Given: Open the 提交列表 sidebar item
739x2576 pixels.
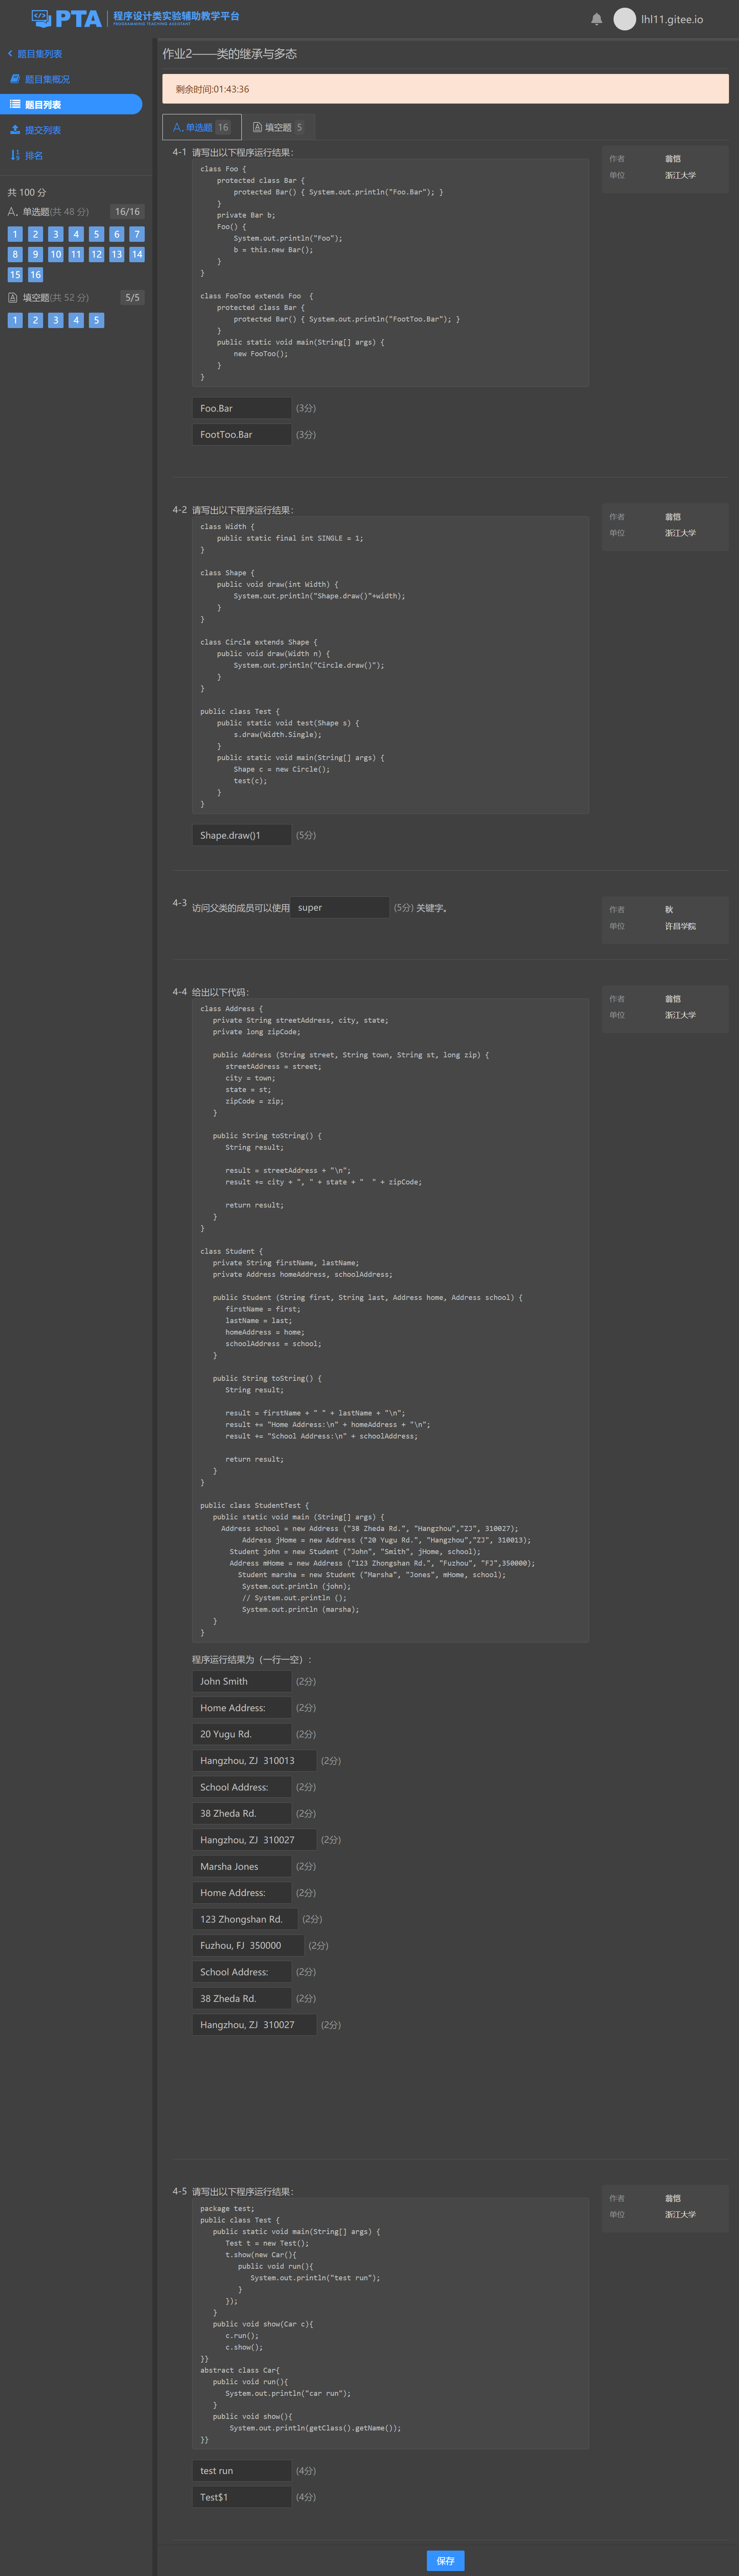Looking at the screenshot, I should [x=36, y=130].
